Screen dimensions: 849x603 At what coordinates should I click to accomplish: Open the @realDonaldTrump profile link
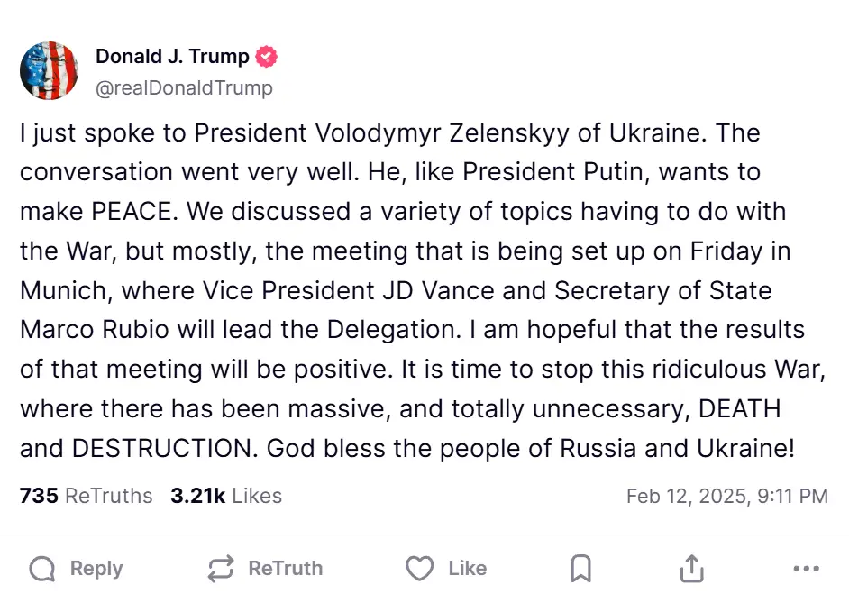[x=184, y=87]
